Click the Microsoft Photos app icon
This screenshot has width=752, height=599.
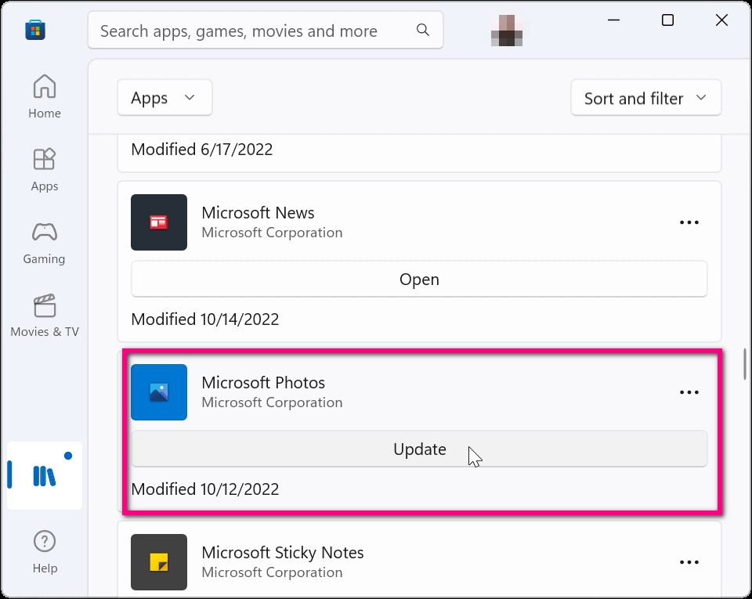click(159, 392)
